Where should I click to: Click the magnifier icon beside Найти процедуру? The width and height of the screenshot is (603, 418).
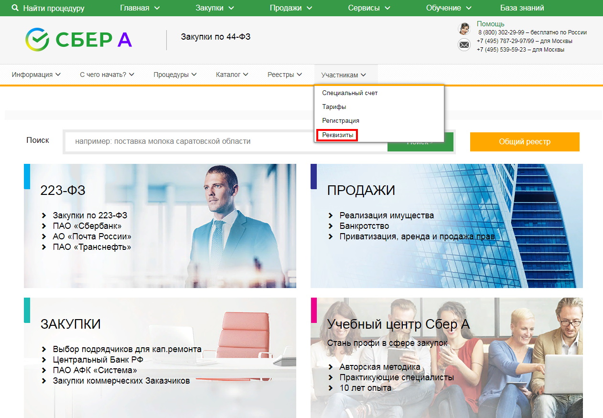coord(15,8)
